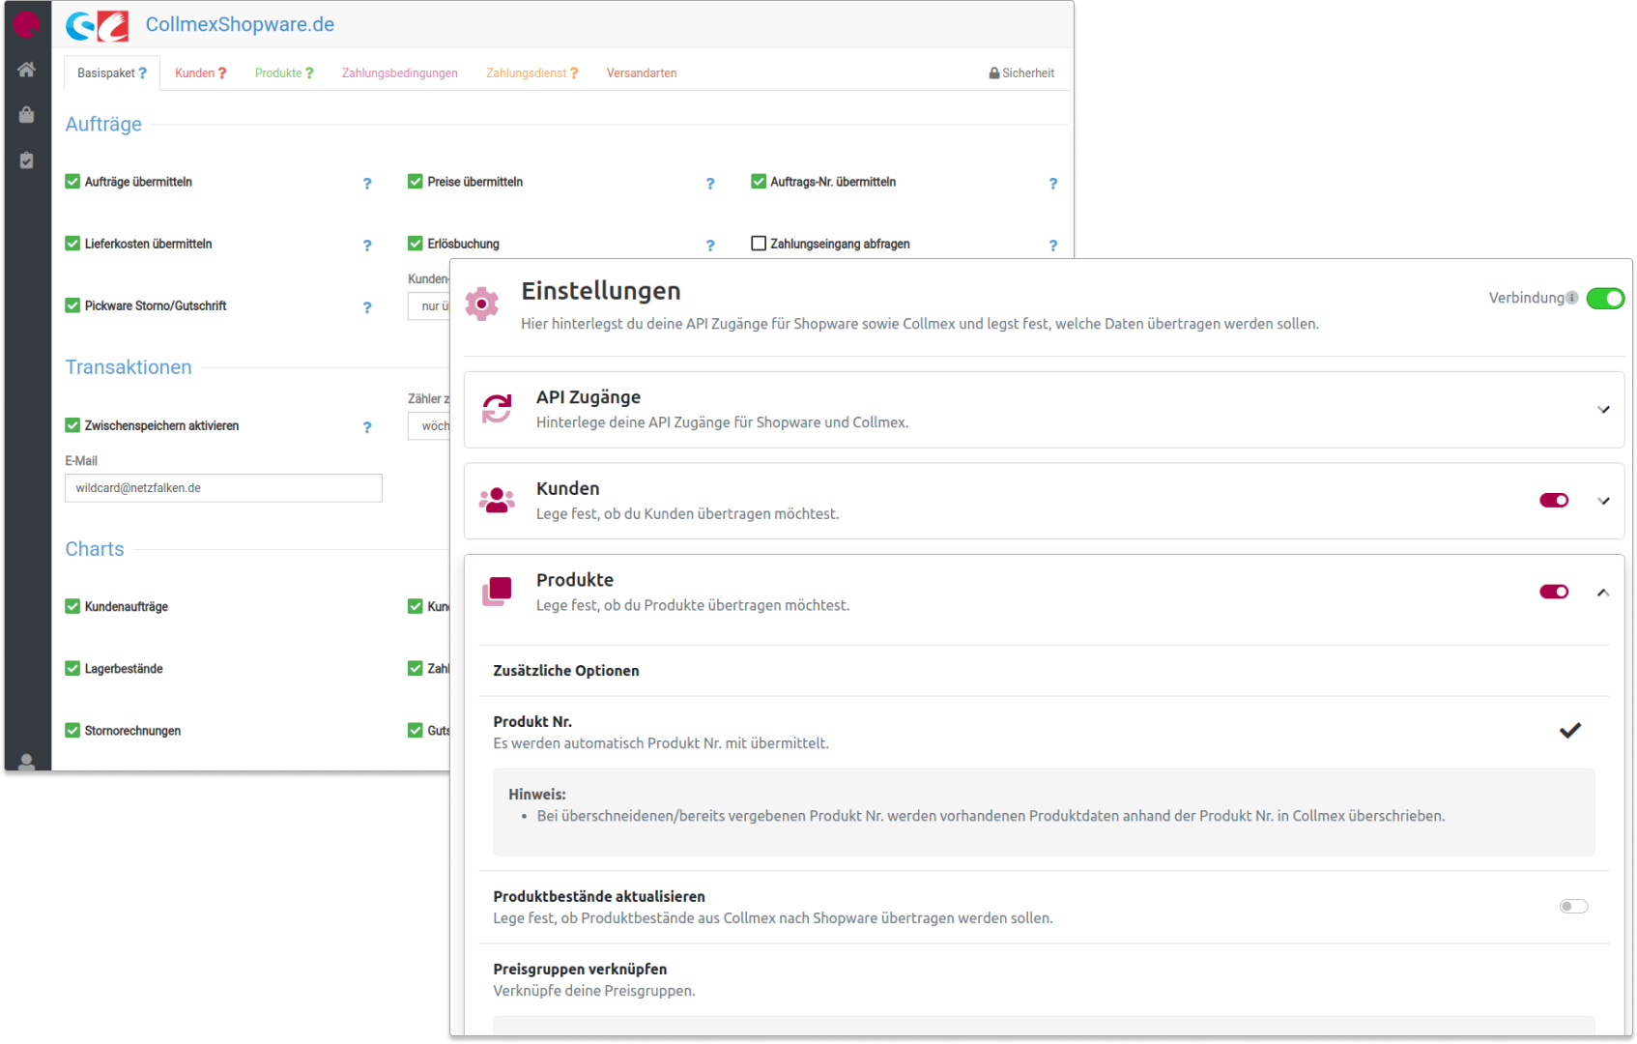Enable Produktbestände aktualisieren switch
Image resolution: width=1637 pixels, height=1044 pixels.
tap(1573, 907)
